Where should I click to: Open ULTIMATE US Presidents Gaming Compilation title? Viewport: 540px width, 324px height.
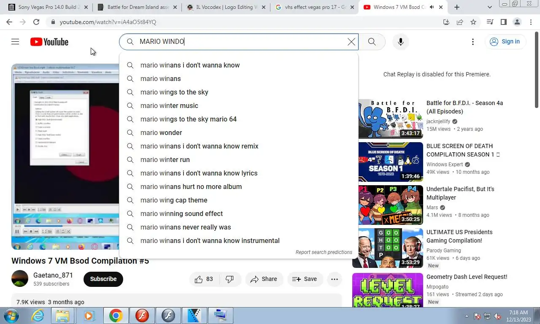[x=460, y=236]
